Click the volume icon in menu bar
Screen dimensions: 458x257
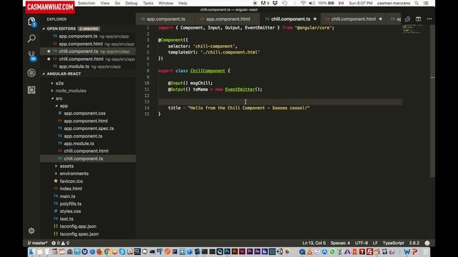312,3
